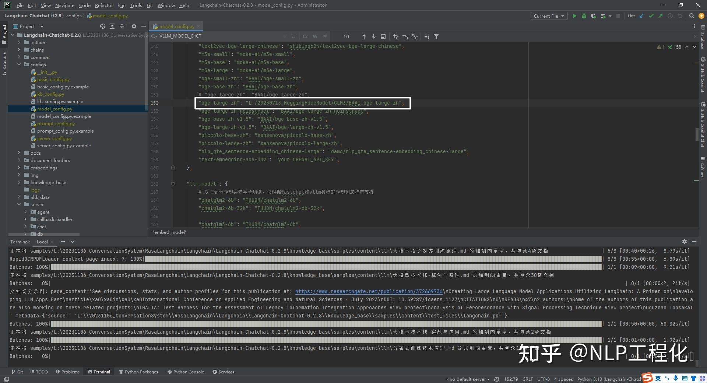Open the Refactor menu
The width and height of the screenshot is (707, 383).
(104, 5)
